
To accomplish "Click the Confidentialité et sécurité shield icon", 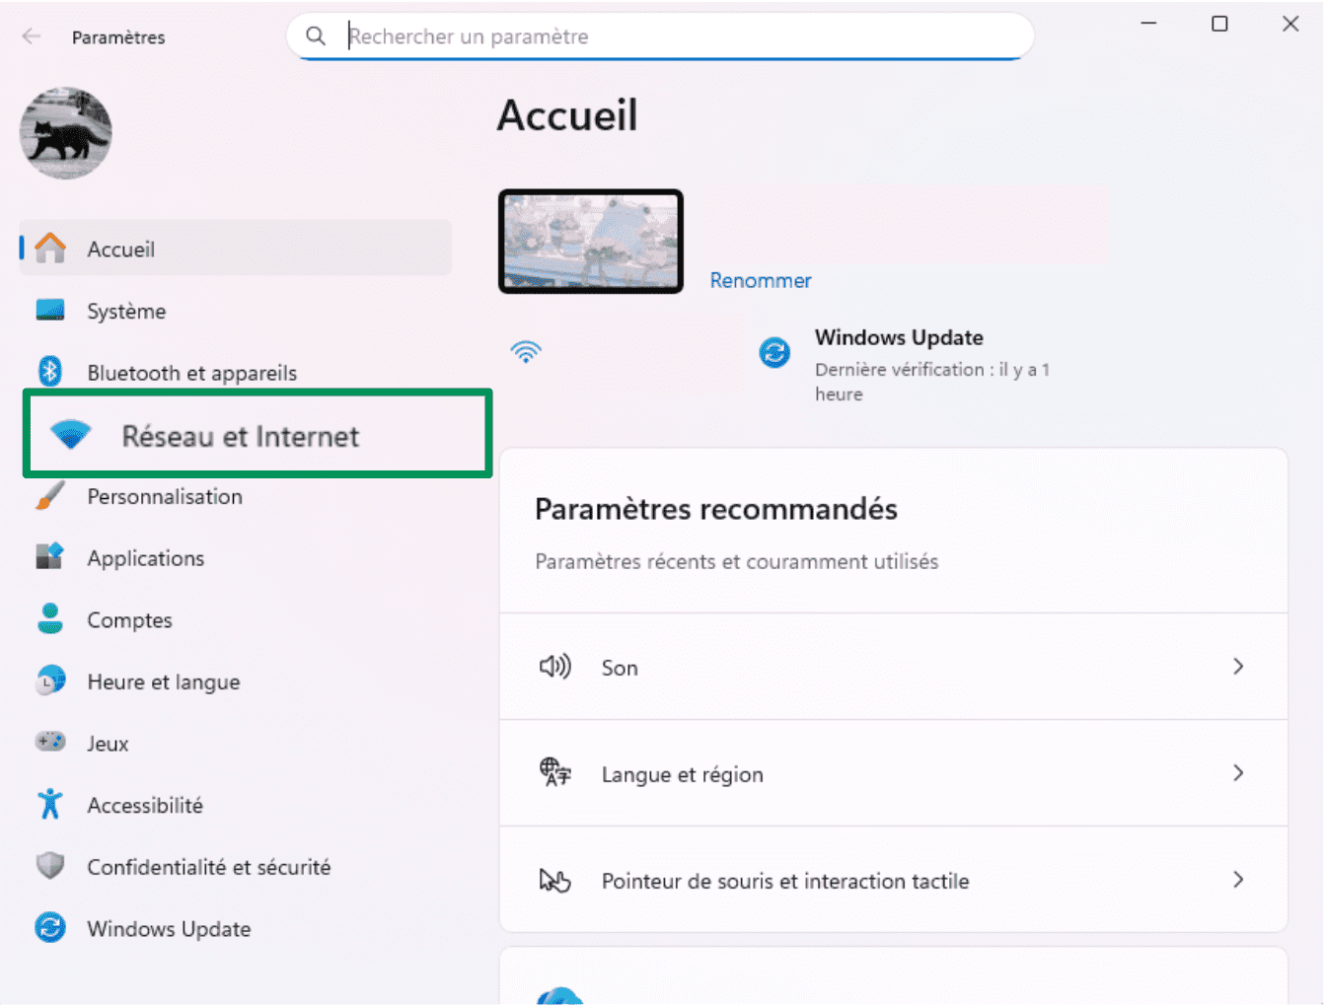I will [50, 866].
